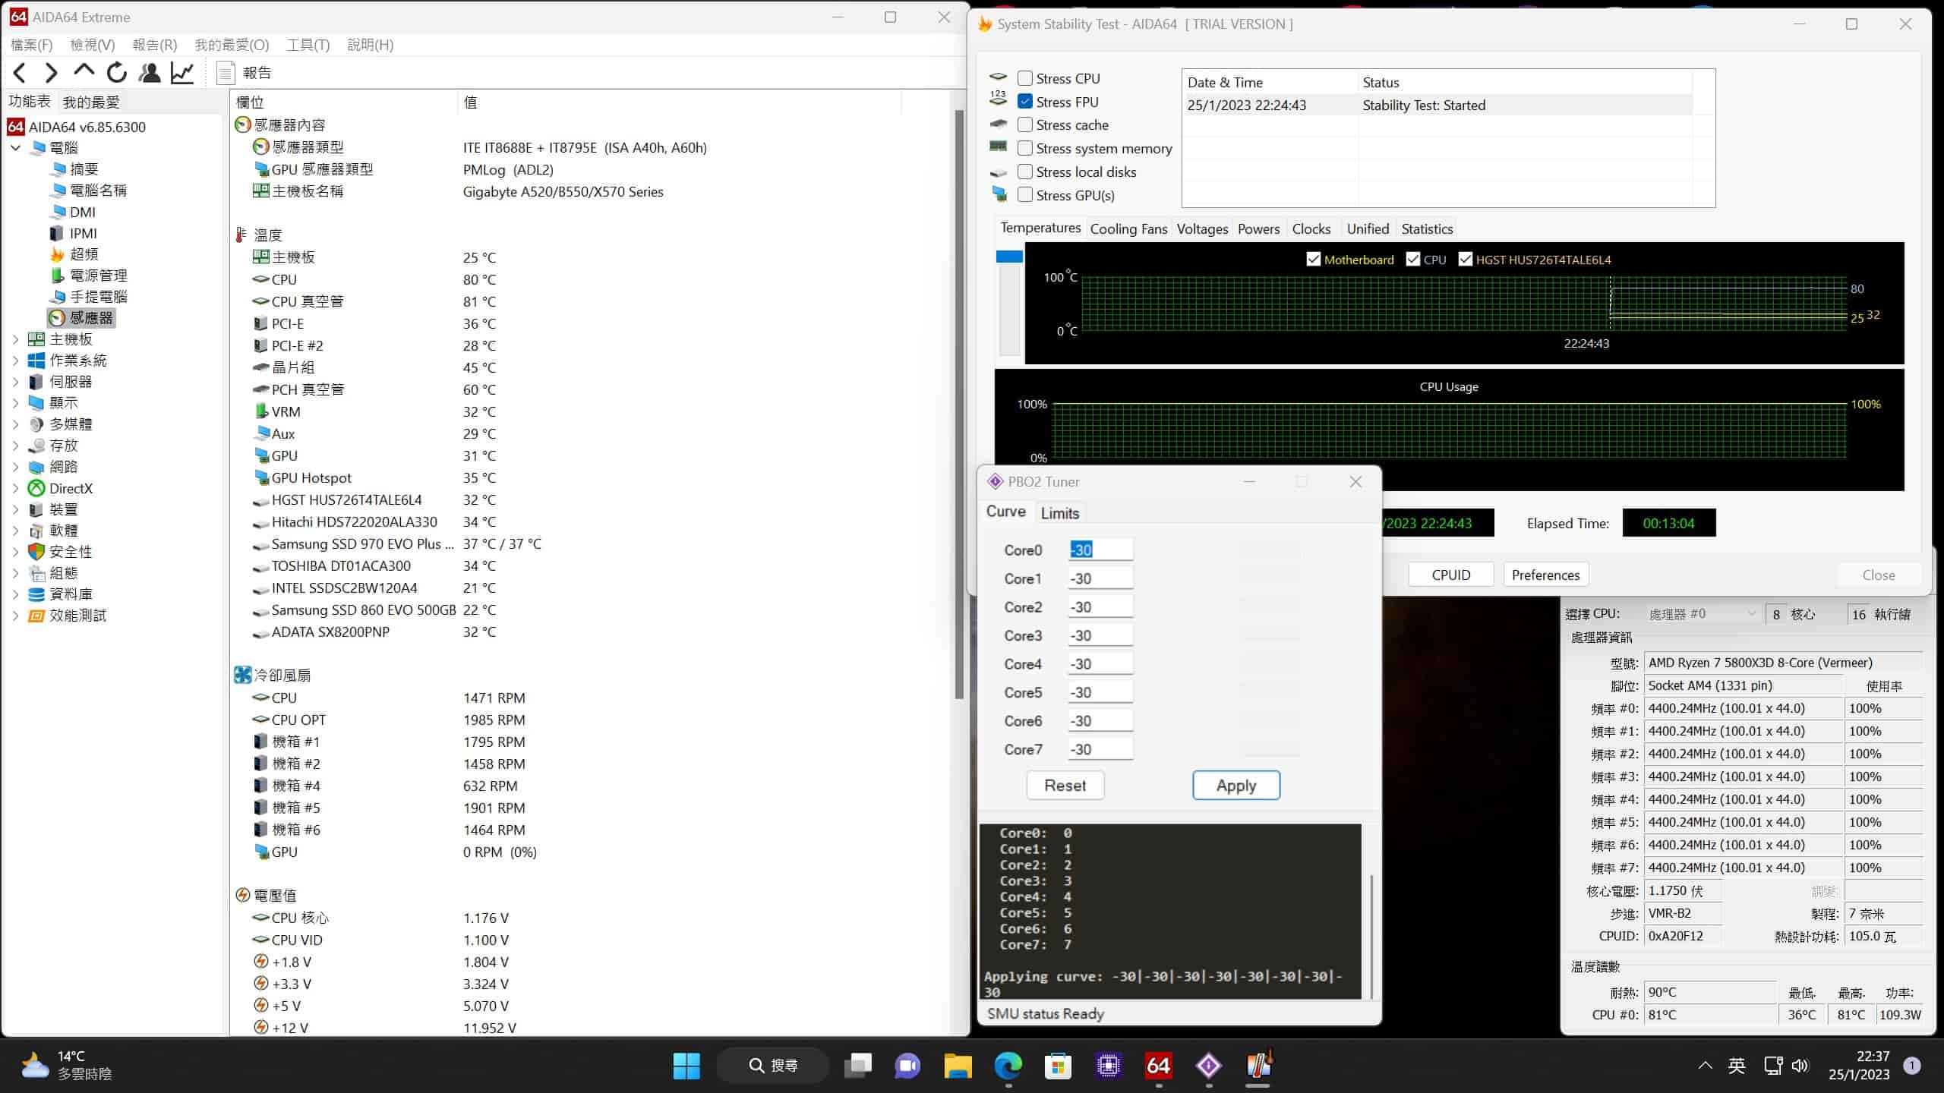Screen dimensions: 1944x1093
Task: Open File Explorer from taskbar
Action: click(x=958, y=1066)
